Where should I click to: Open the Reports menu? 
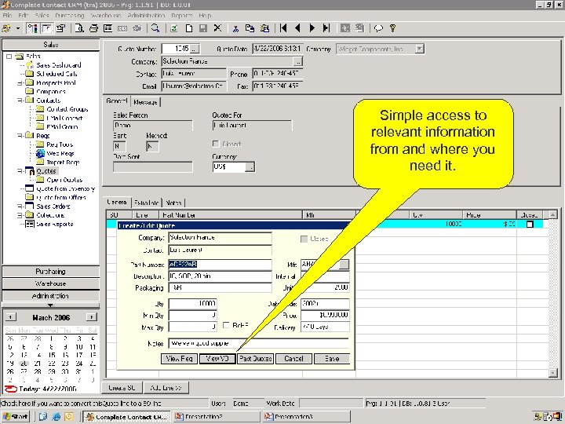coord(182,16)
